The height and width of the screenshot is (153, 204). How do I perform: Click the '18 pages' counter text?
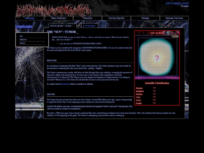[x=185, y=6]
